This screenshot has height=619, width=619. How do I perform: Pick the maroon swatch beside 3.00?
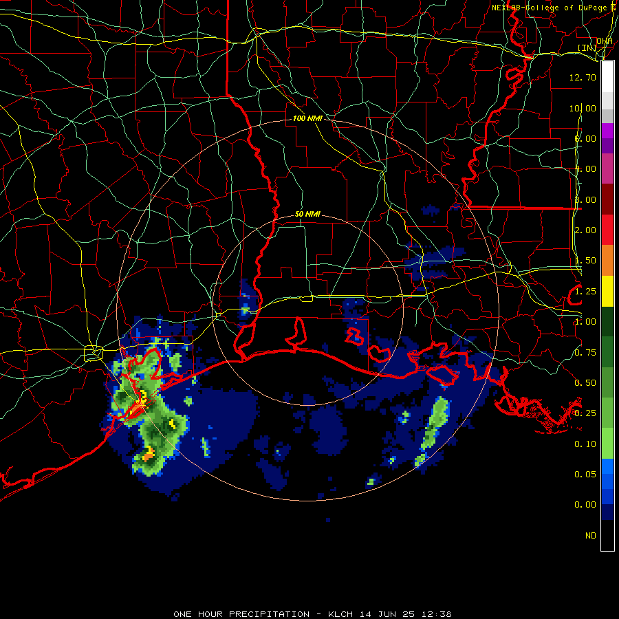pos(607,199)
